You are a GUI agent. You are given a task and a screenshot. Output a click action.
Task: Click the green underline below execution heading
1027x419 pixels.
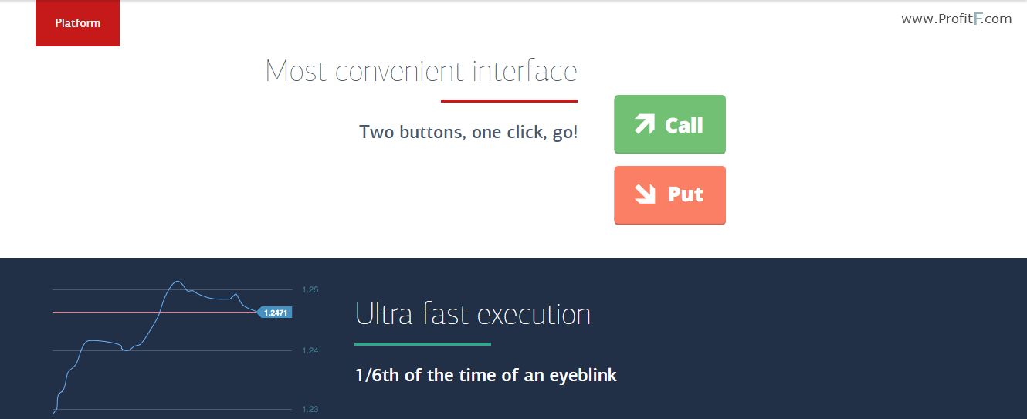tap(422, 343)
